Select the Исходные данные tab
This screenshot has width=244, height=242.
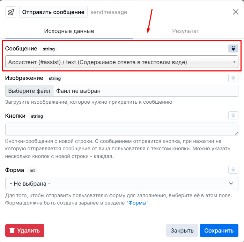point(69,31)
